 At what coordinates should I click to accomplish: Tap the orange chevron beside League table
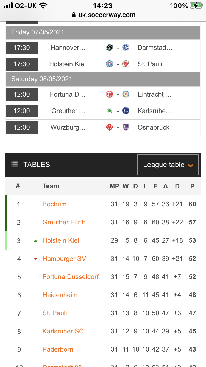191,165
